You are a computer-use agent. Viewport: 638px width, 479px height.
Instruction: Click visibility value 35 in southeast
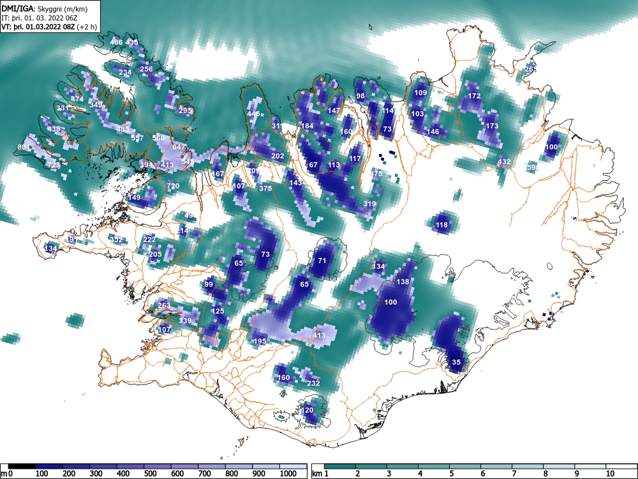(456, 363)
